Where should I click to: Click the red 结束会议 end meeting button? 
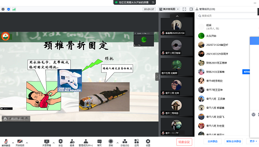pos(184,142)
